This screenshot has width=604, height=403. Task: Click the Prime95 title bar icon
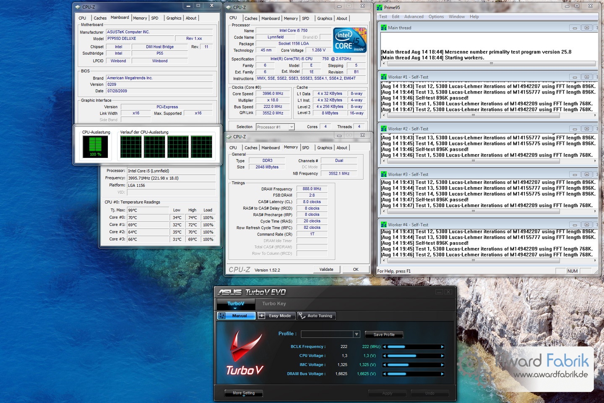(x=379, y=7)
